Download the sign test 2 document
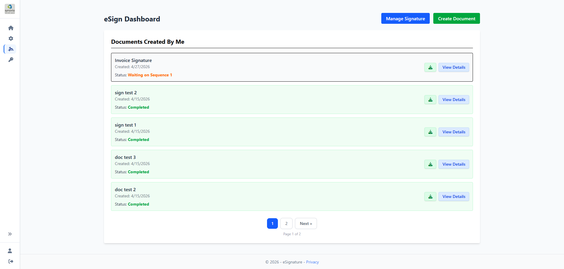Image resolution: width=564 pixels, height=269 pixels. (x=430, y=100)
